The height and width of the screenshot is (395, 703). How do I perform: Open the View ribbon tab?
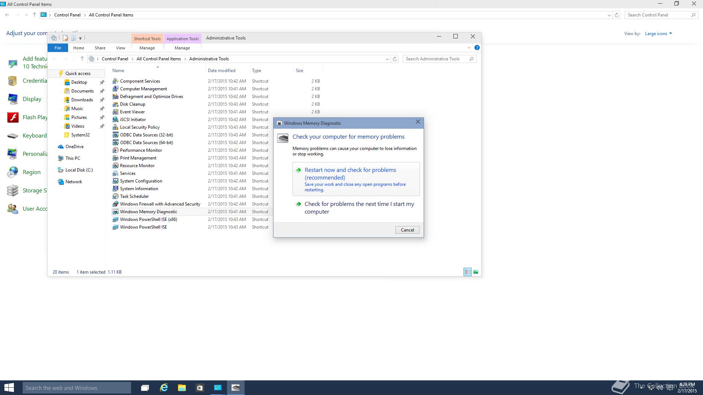point(120,48)
